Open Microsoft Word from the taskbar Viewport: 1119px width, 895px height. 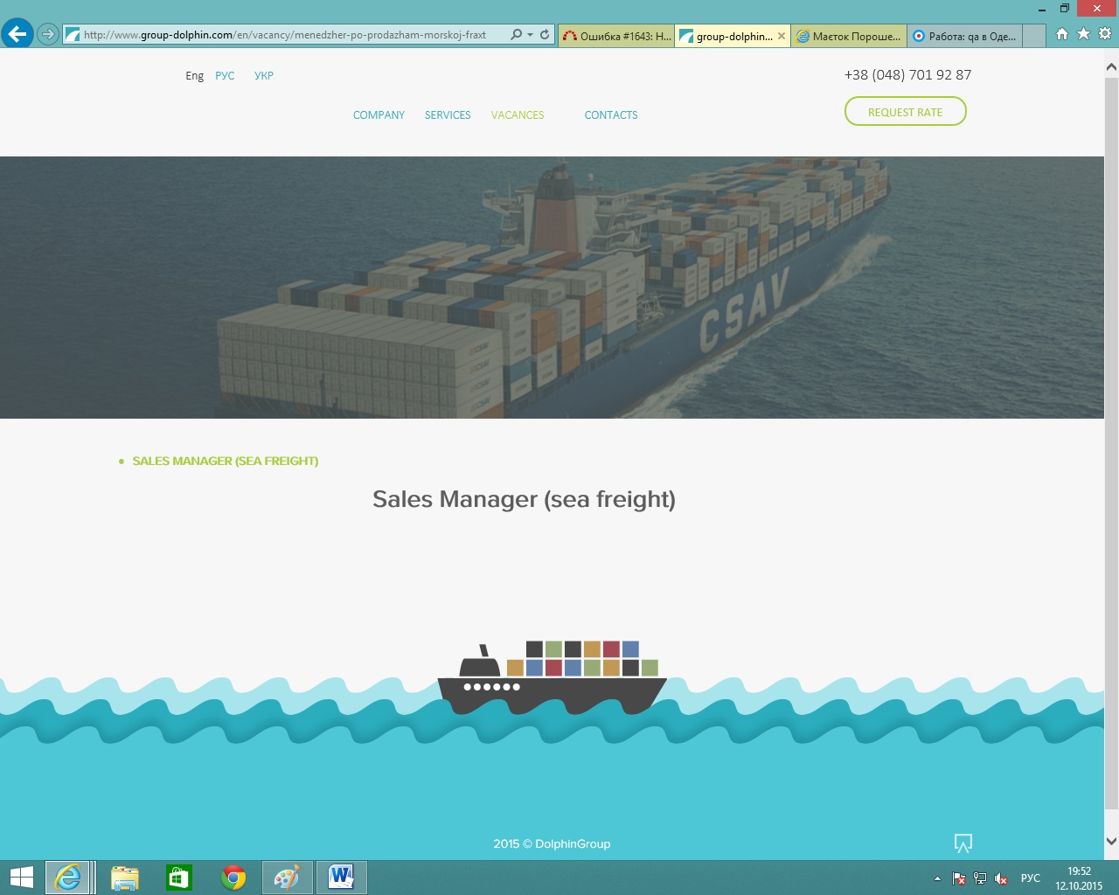point(341,878)
